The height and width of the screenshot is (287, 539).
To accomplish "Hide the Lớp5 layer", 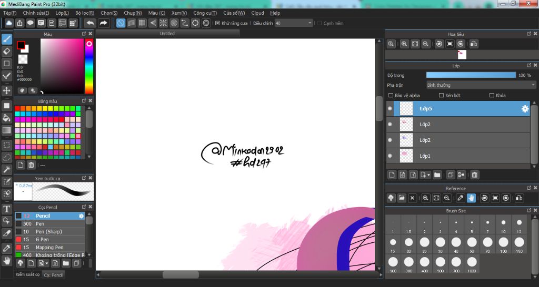I will (390, 108).
